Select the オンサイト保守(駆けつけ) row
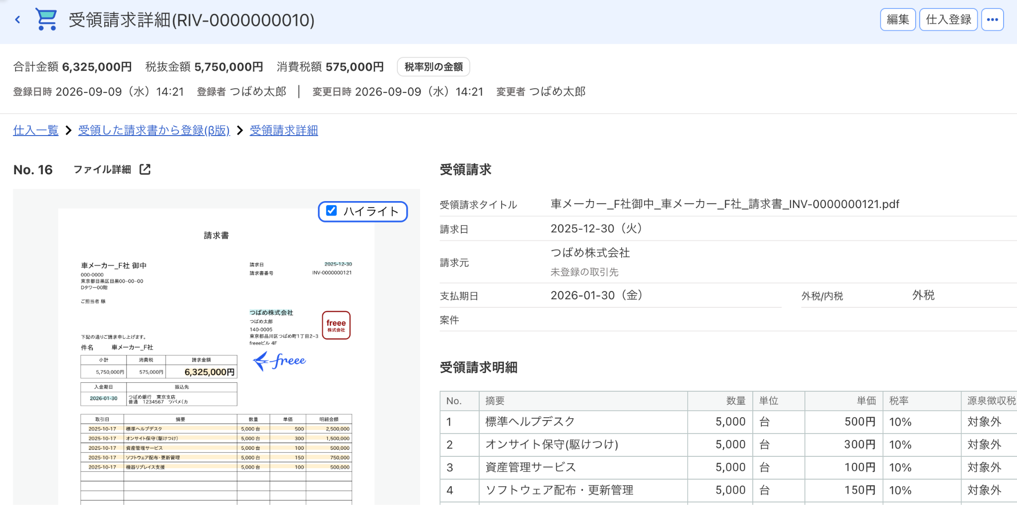Viewport: 1017px width, 505px height. tap(728, 445)
